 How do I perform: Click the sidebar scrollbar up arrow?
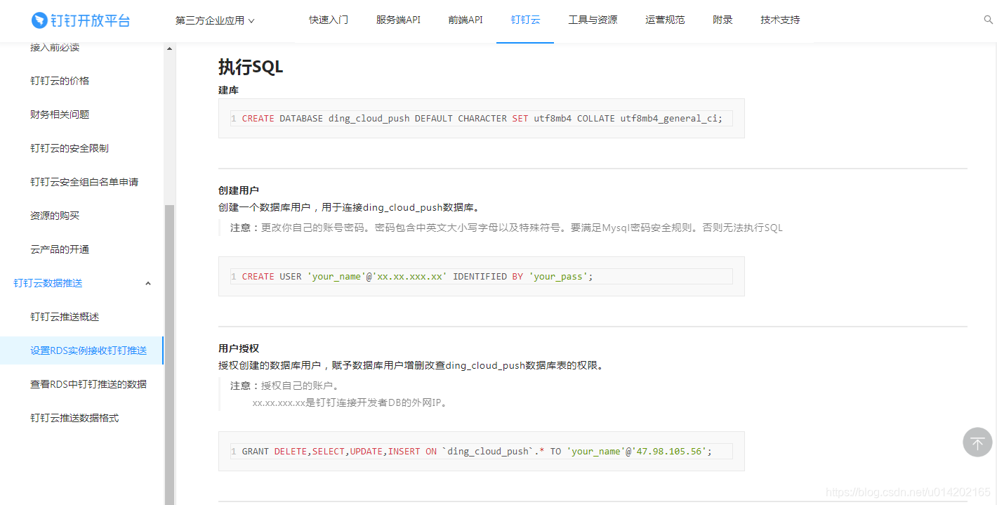pyautogui.click(x=169, y=48)
